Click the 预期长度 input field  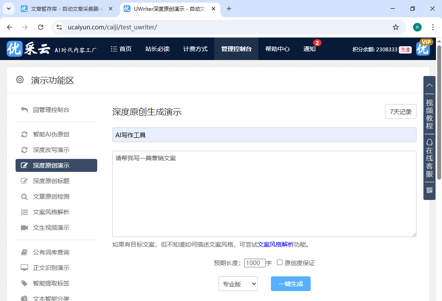click(254, 263)
